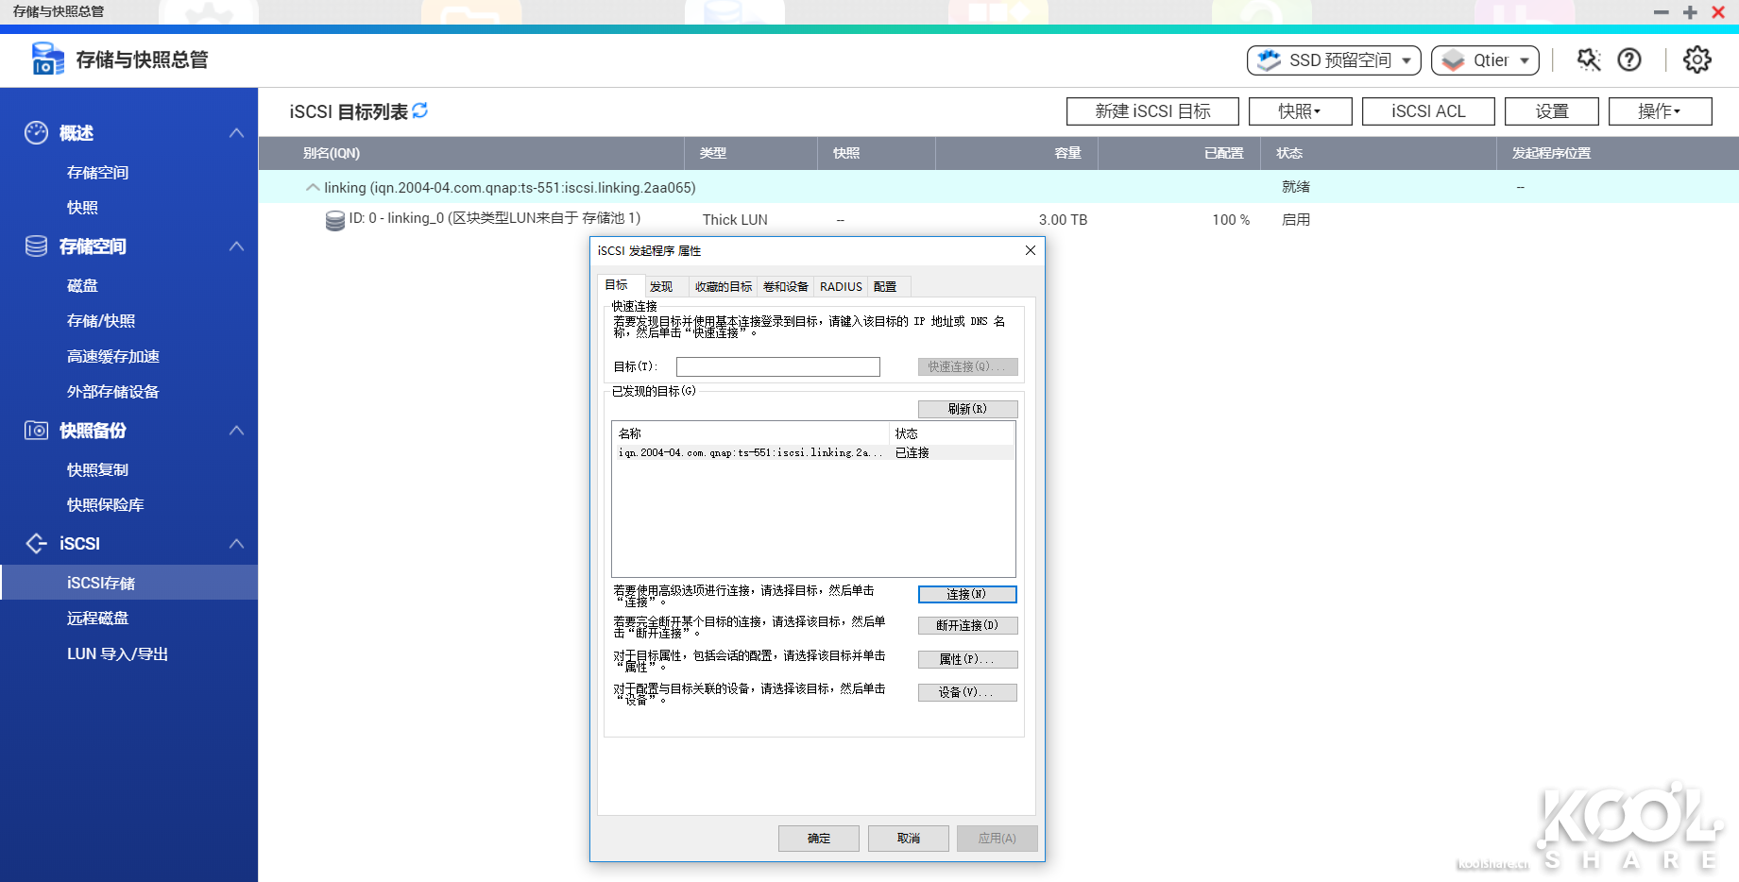Close the iSCSI 发起程序 属性 dialog
This screenshot has width=1739, height=882.
[x=1030, y=250]
